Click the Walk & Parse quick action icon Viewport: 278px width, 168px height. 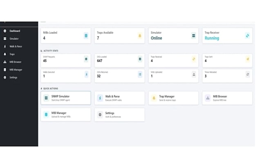tap(100, 98)
